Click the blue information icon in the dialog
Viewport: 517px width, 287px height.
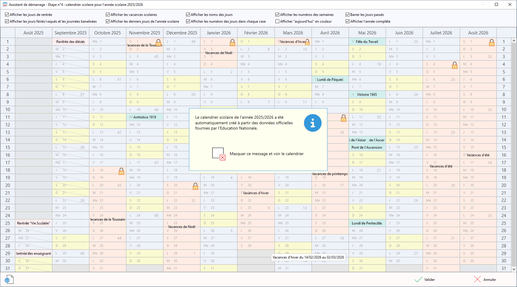pyautogui.click(x=312, y=123)
